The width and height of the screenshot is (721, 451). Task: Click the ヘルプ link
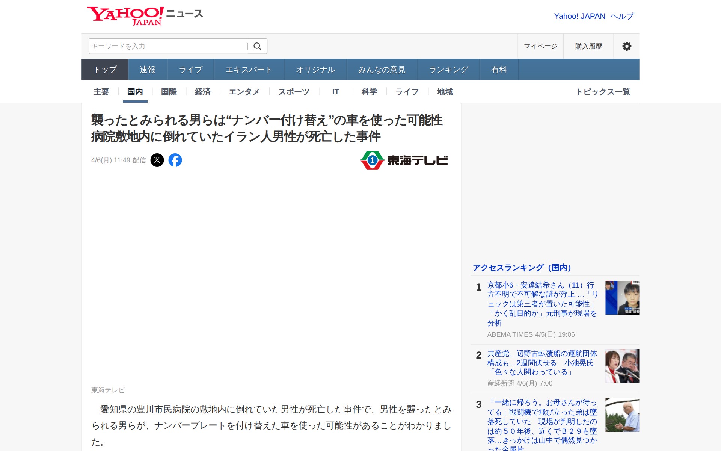622,16
